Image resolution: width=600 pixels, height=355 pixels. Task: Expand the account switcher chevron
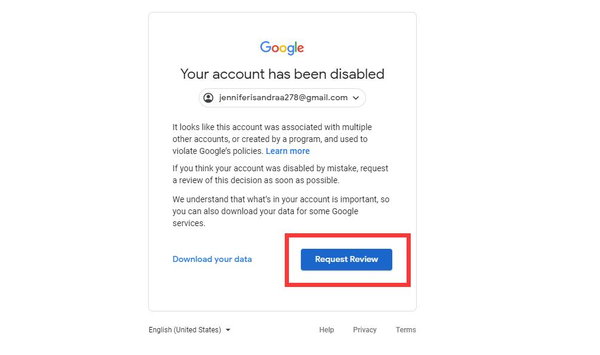pos(356,98)
